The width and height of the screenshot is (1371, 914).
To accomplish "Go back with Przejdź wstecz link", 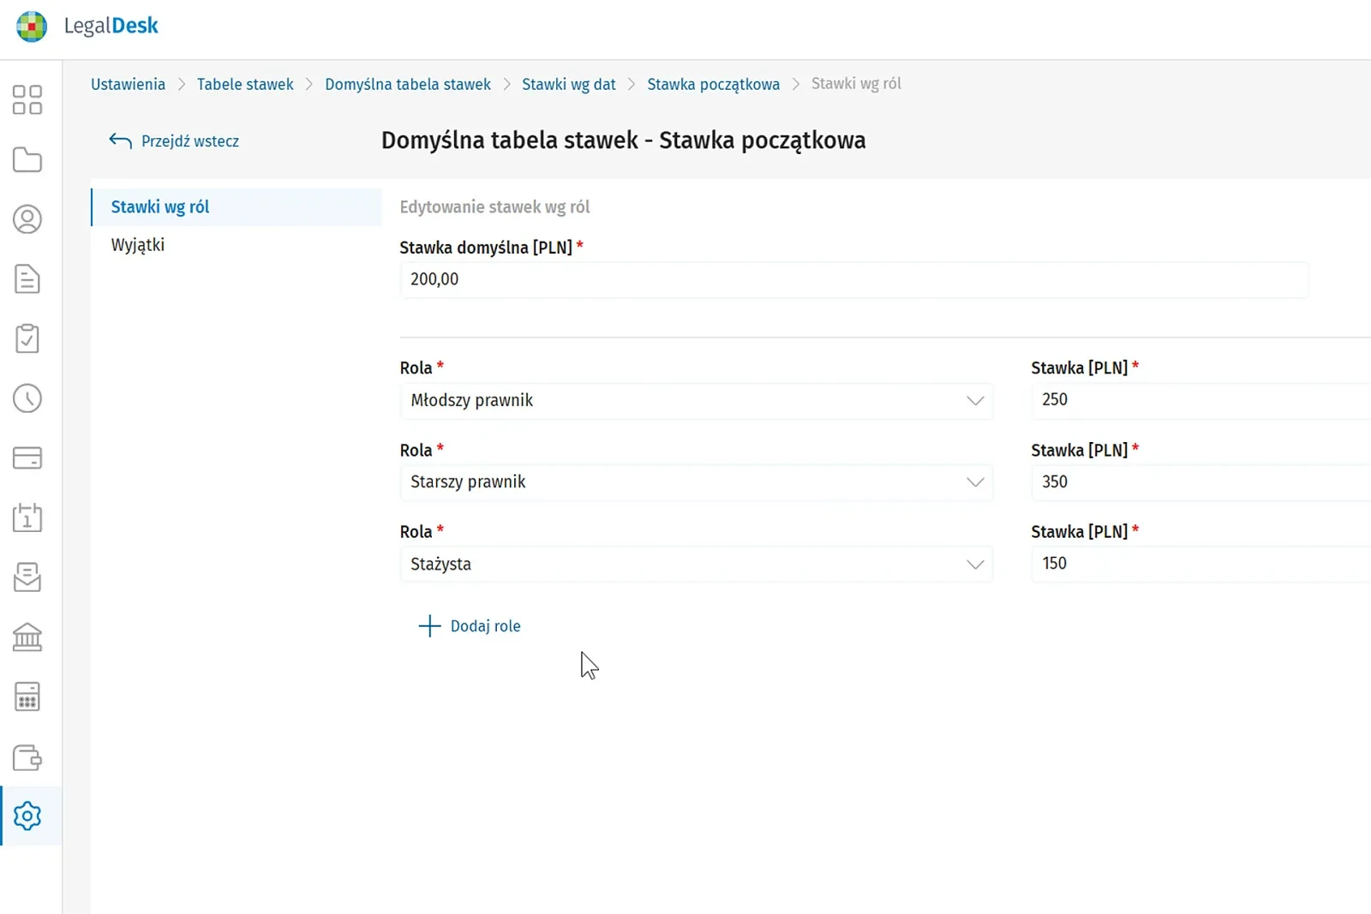I will coord(174,141).
